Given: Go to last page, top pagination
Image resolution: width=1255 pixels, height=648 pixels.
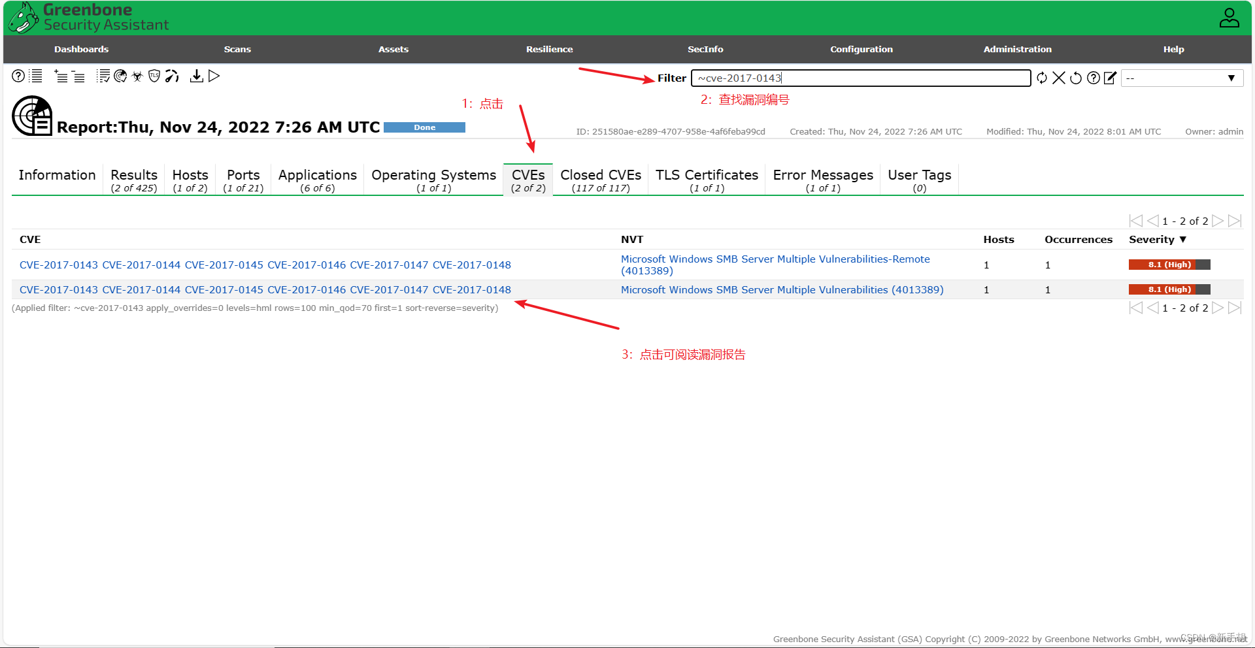Looking at the screenshot, I should 1235,221.
